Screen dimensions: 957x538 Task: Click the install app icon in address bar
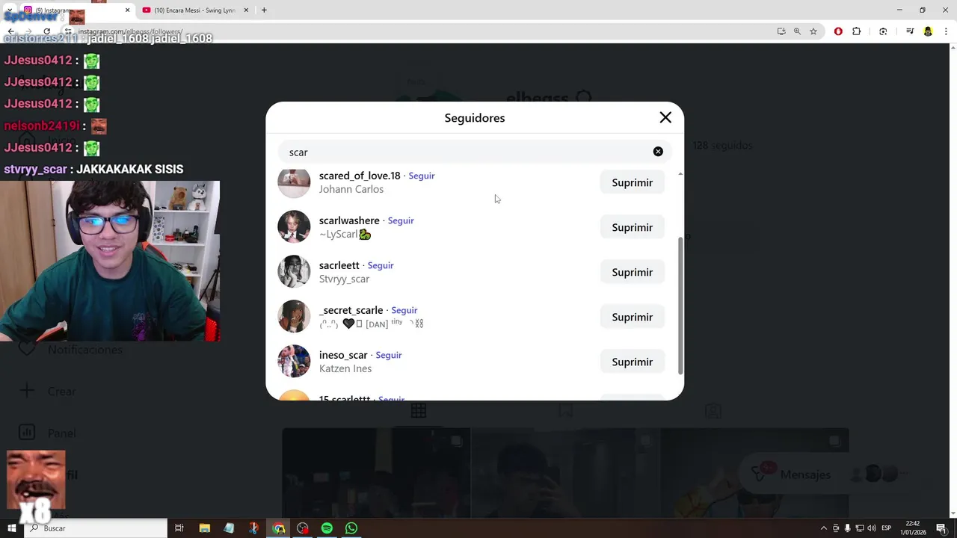(x=781, y=31)
